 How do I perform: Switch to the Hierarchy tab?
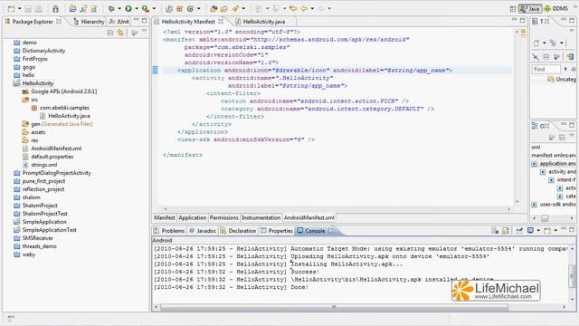pyautogui.click(x=89, y=22)
